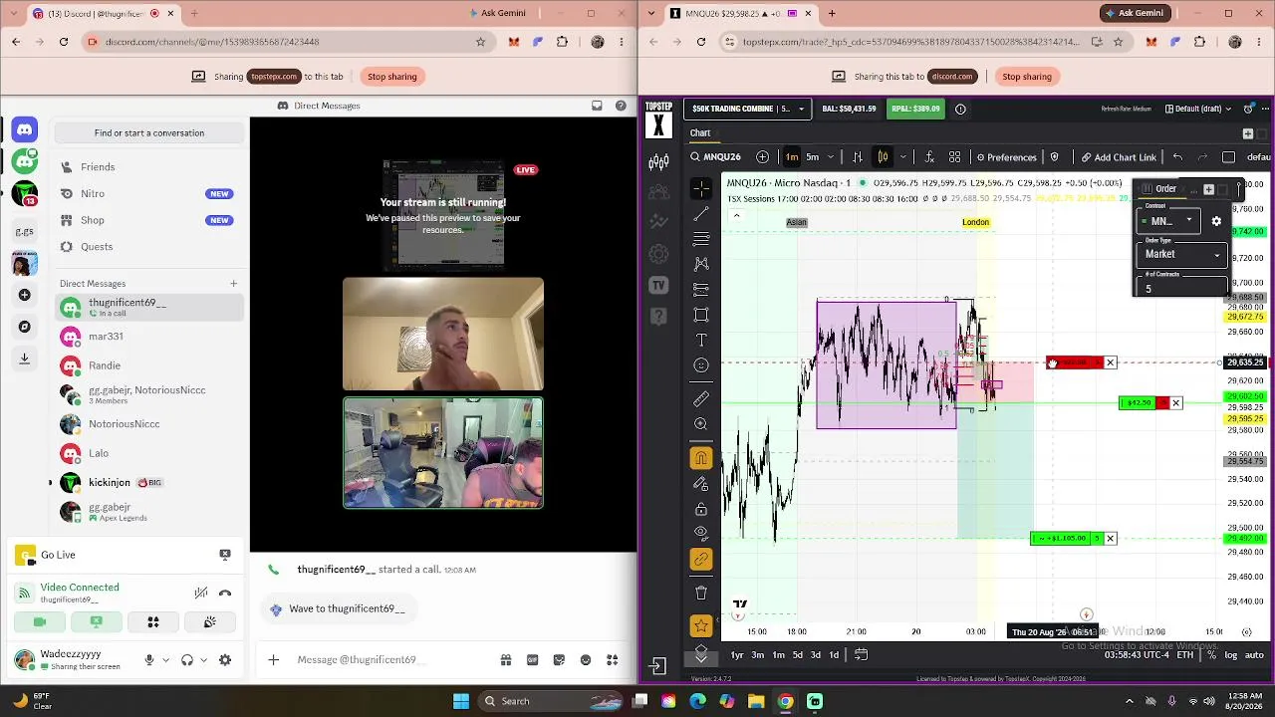Open Shop in Discord sidebar
The image size is (1275, 717).
point(148,220)
